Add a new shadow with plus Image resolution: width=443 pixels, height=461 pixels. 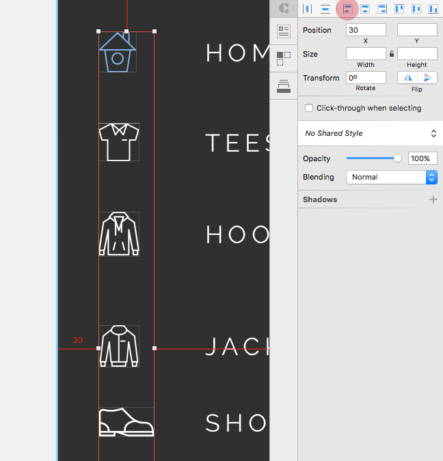pos(433,199)
